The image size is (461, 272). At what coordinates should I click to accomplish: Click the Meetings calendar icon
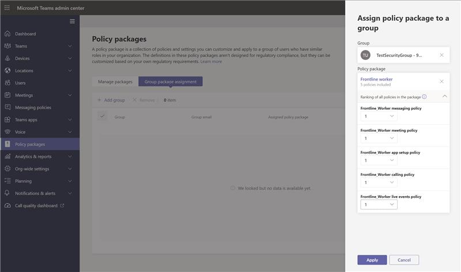click(x=7, y=95)
